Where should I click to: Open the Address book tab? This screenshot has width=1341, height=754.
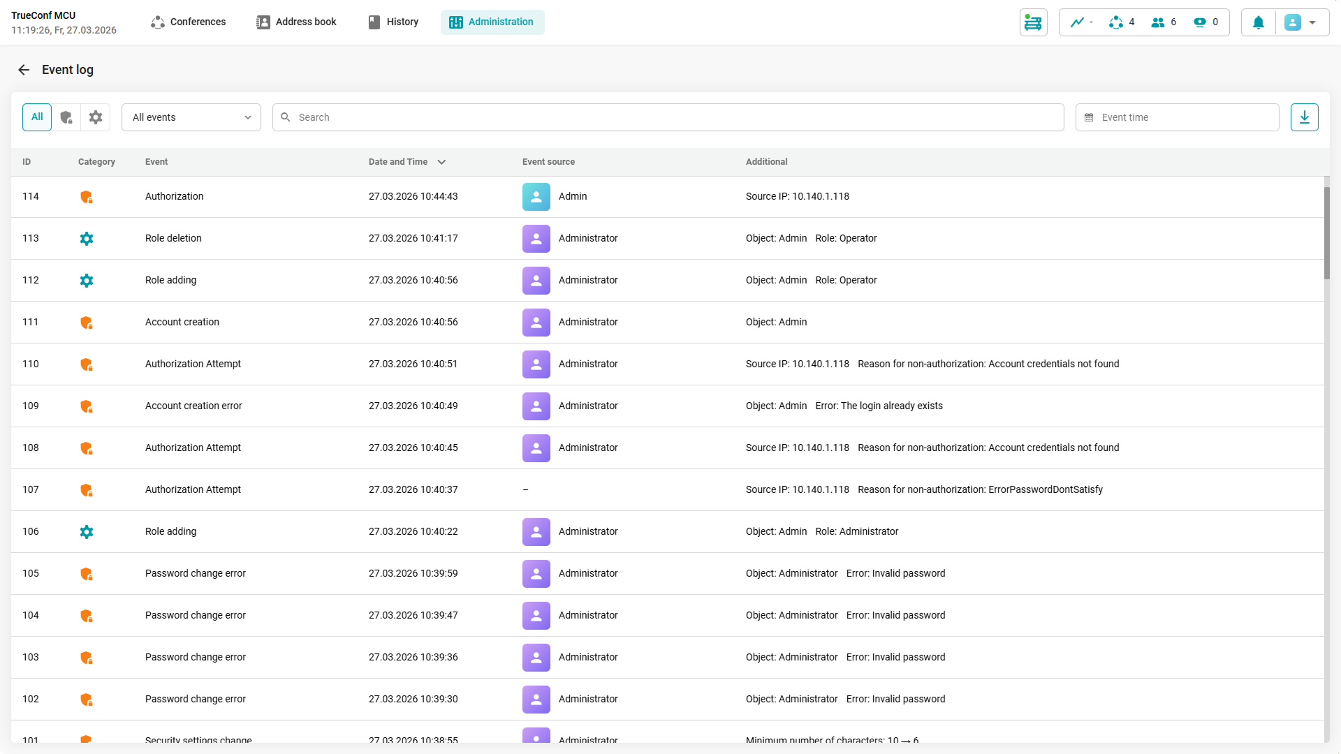coord(297,22)
